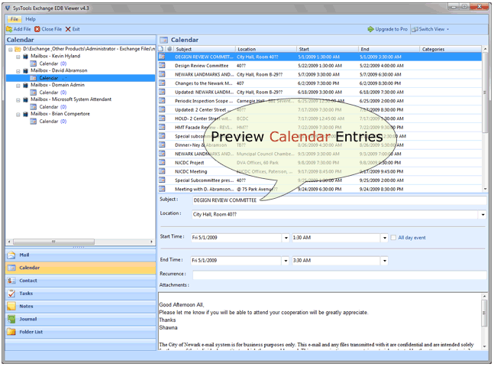
Task: Select Calendar under Domain Admin mailbox
Action: pyautogui.click(x=49, y=93)
